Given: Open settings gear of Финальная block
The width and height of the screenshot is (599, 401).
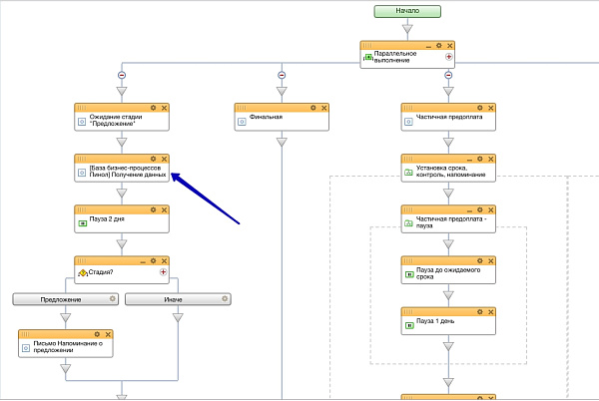Looking at the screenshot, I should point(313,108).
